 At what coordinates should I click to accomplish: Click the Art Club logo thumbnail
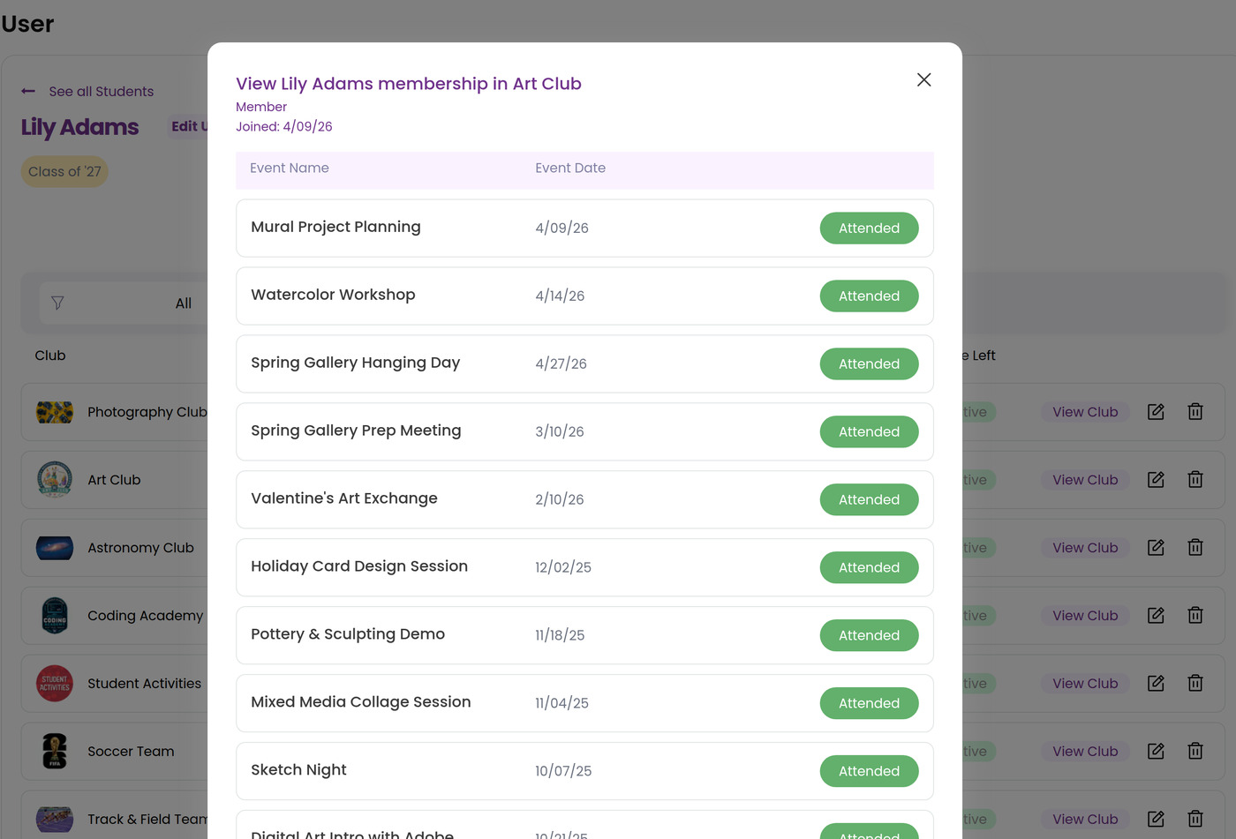point(55,479)
